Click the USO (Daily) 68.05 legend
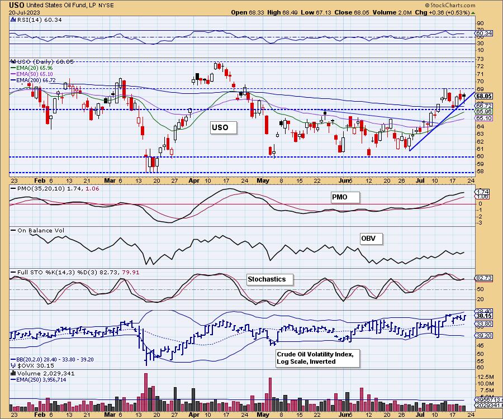503x419 pixels. click(42, 61)
